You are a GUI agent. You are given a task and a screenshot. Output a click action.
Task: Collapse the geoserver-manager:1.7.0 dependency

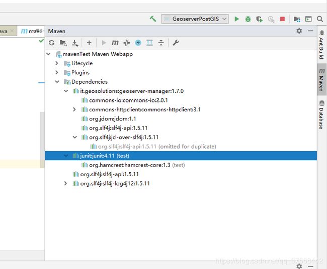66,91
